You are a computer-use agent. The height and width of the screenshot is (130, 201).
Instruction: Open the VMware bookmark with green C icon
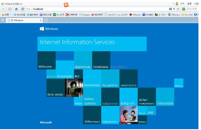[174, 15]
